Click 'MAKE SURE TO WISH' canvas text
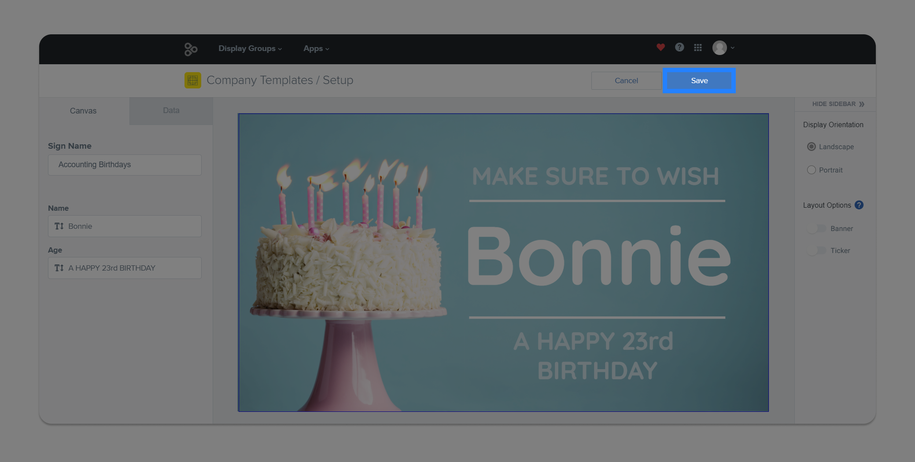This screenshot has width=915, height=462. 595,176
